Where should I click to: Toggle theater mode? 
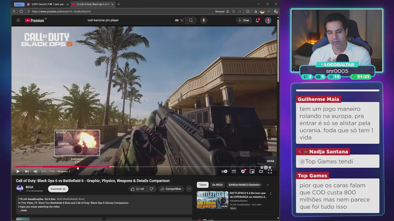tap(261, 171)
